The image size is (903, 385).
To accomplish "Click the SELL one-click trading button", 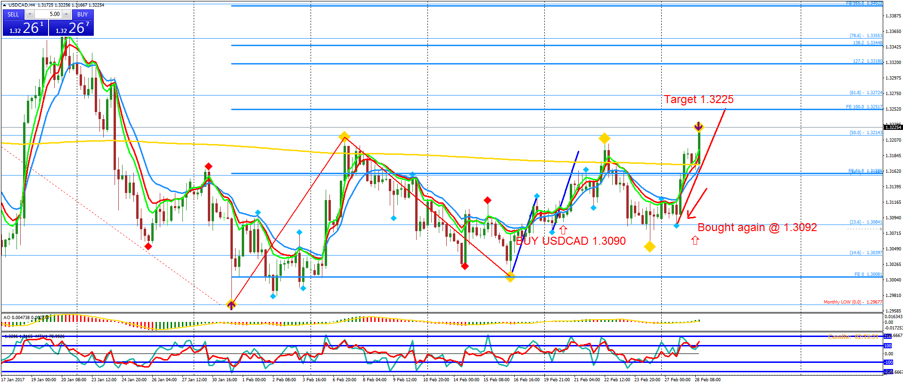I will (13, 15).
